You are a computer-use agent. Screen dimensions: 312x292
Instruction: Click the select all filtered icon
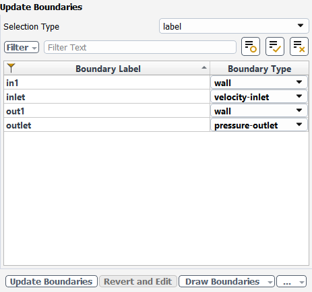275,46
